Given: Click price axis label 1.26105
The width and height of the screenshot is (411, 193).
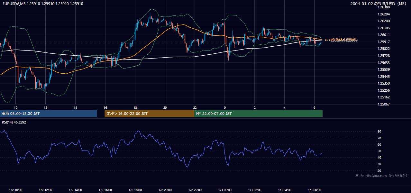Looking at the screenshot, I should coord(383,28).
